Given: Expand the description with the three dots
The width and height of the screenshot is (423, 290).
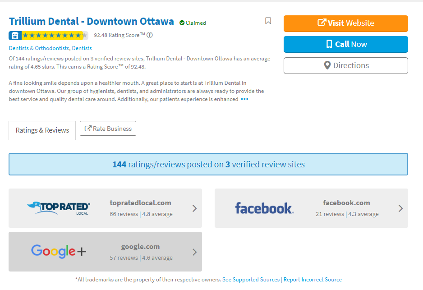Looking at the screenshot, I should coord(244,99).
